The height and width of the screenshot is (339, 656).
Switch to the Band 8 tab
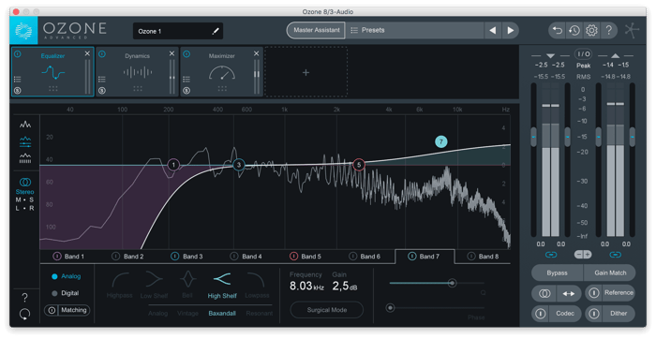(484, 257)
